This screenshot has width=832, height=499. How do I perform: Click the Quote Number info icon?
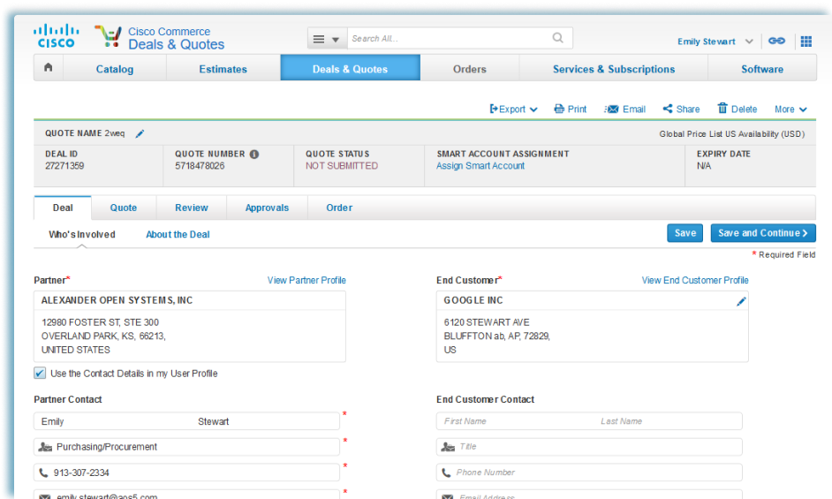254,154
